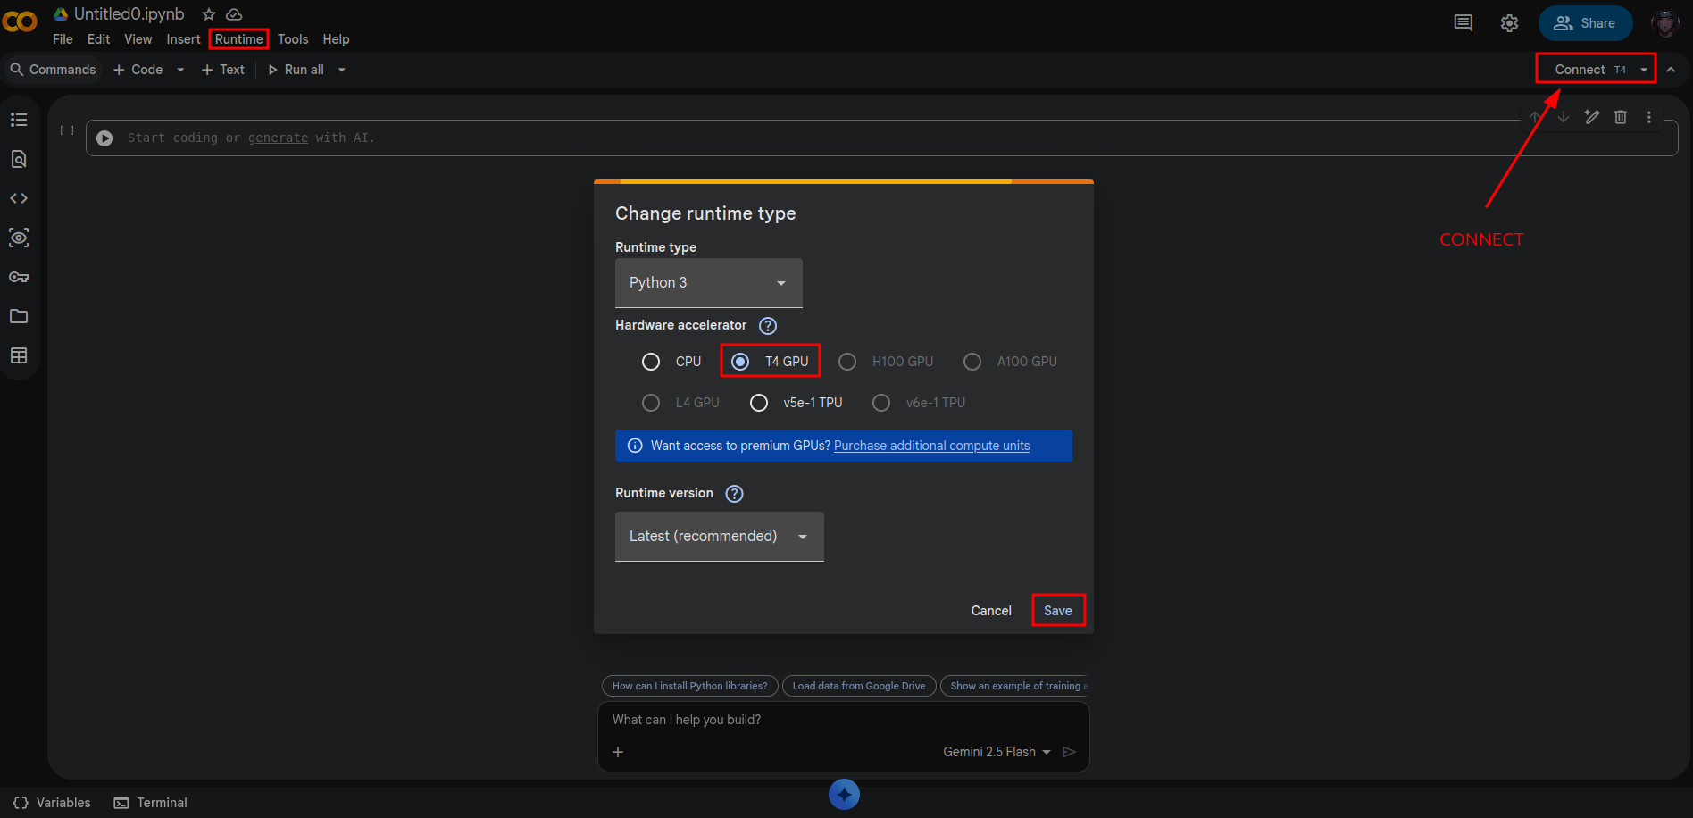This screenshot has height=818, width=1693.
Task: Open the Tools menu
Action: click(x=293, y=39)
